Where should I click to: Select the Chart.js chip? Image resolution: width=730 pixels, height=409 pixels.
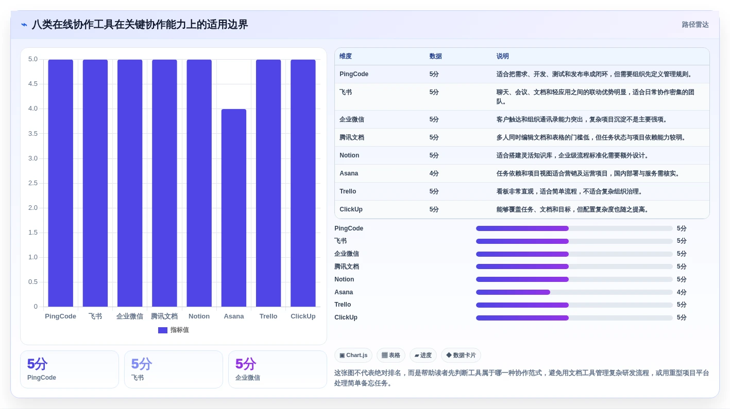(x=353, y=355)
